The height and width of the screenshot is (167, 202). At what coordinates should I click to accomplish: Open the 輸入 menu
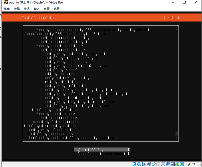point(37,9)
